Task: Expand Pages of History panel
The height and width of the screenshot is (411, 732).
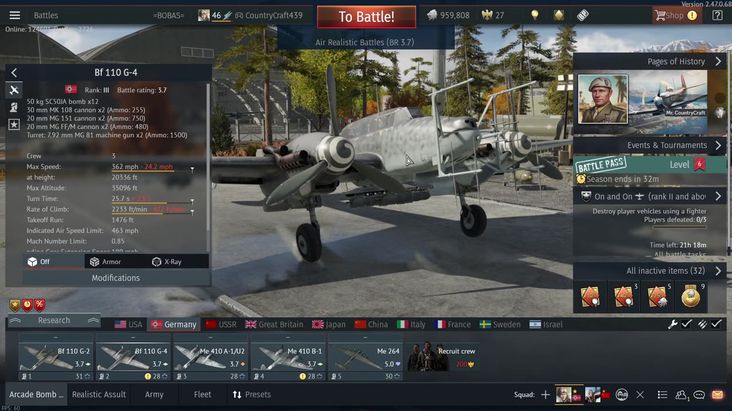Action: point(650,61)
